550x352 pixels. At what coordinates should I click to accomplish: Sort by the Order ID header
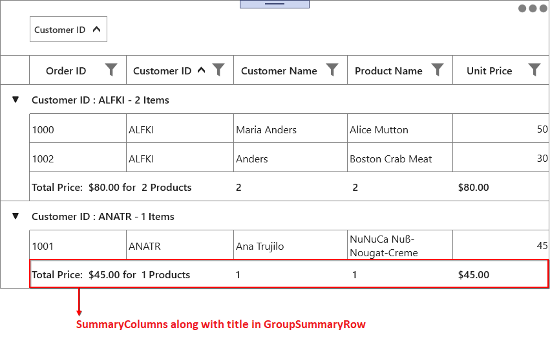click(x=66, y=71)
